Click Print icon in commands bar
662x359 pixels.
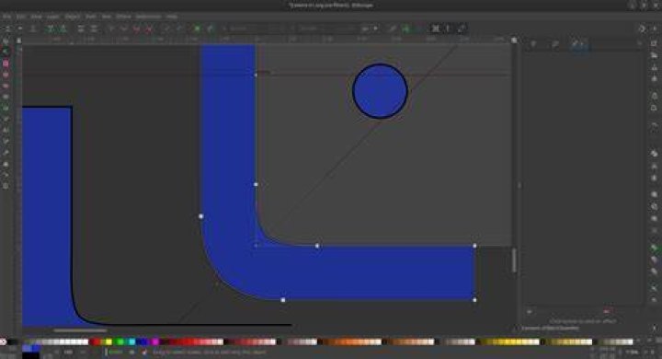point(654,78)
